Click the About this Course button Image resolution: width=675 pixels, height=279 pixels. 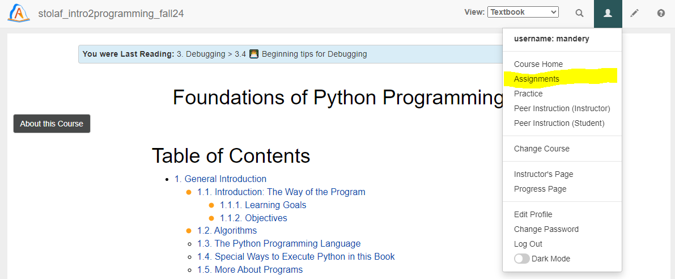[52, 124]
